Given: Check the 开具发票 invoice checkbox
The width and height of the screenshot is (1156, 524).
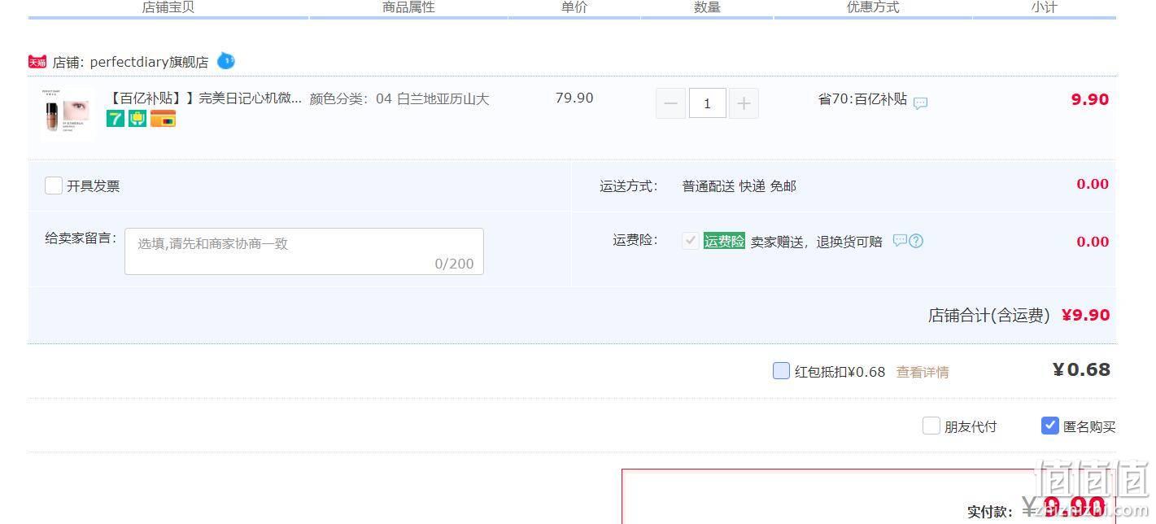Looking at the screenshot, I should (x=54, y=186).
